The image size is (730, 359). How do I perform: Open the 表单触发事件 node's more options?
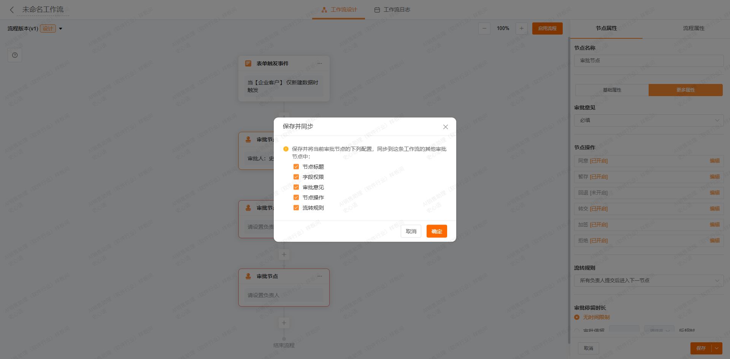pos(320,63)
